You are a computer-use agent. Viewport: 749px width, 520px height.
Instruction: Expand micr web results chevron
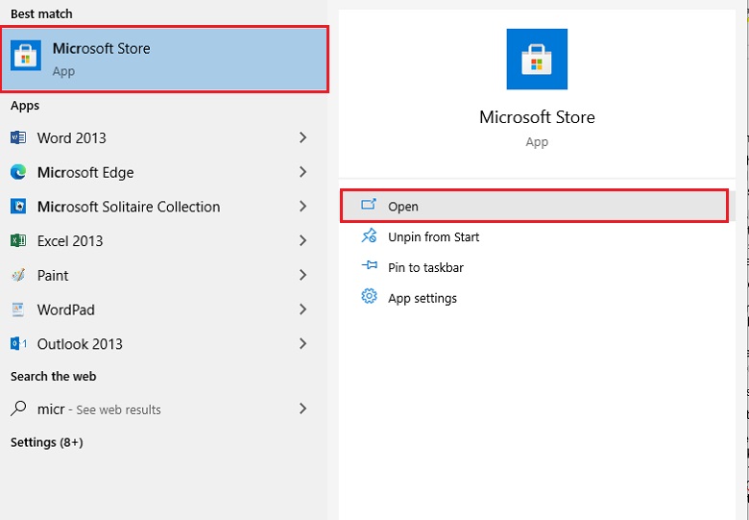tap(302, 409)
